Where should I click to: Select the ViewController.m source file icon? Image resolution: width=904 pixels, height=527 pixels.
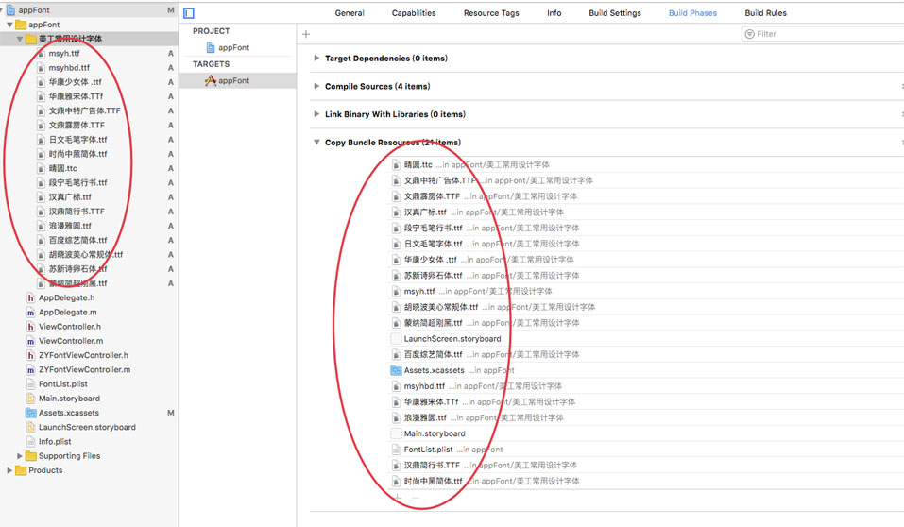pyautogui.click(x=31, y=341)
